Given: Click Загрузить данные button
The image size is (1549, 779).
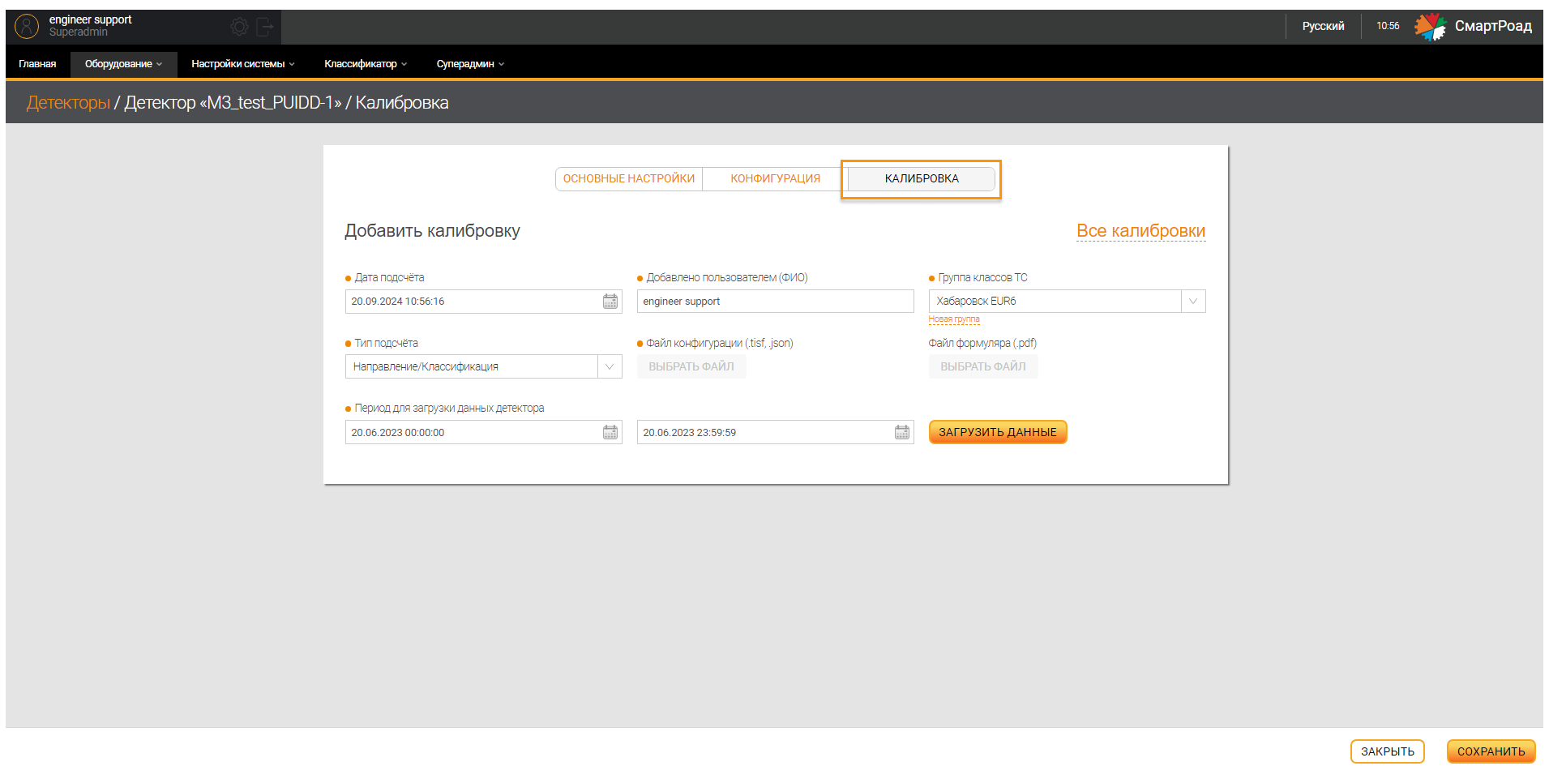Looking at the screenshot, I should 998,432.
